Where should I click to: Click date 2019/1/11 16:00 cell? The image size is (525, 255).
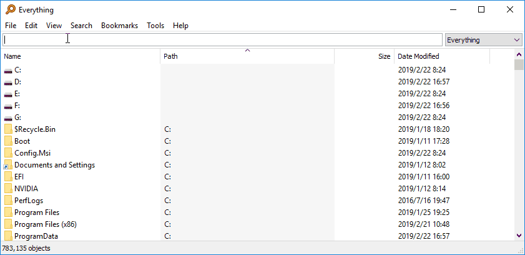tap(424, 177)
